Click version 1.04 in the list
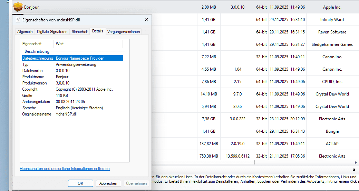Viewport: 359px width, 191px height. pyautogui.click(x=237, y=69)
